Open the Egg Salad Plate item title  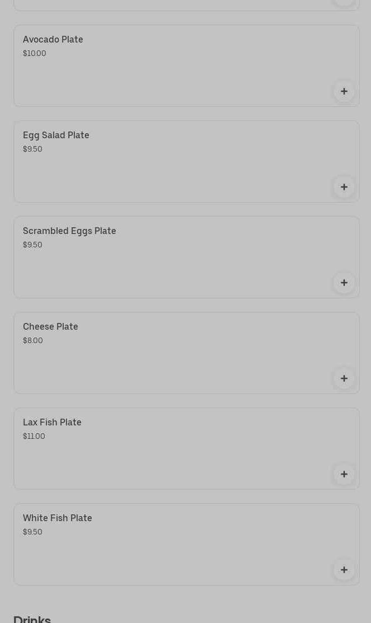pos(56,135)
